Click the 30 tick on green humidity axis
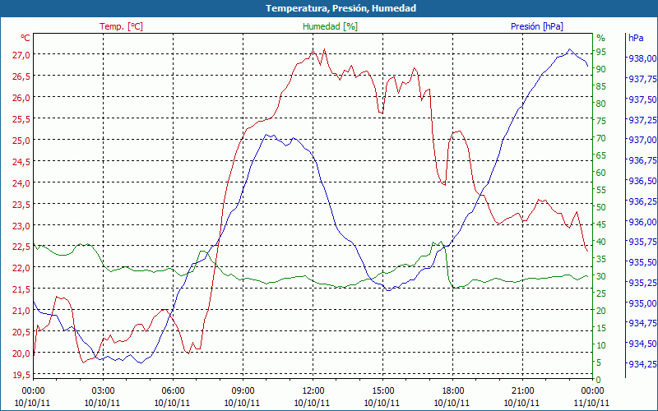Screen dimensions: 658x411 [601, 276]
